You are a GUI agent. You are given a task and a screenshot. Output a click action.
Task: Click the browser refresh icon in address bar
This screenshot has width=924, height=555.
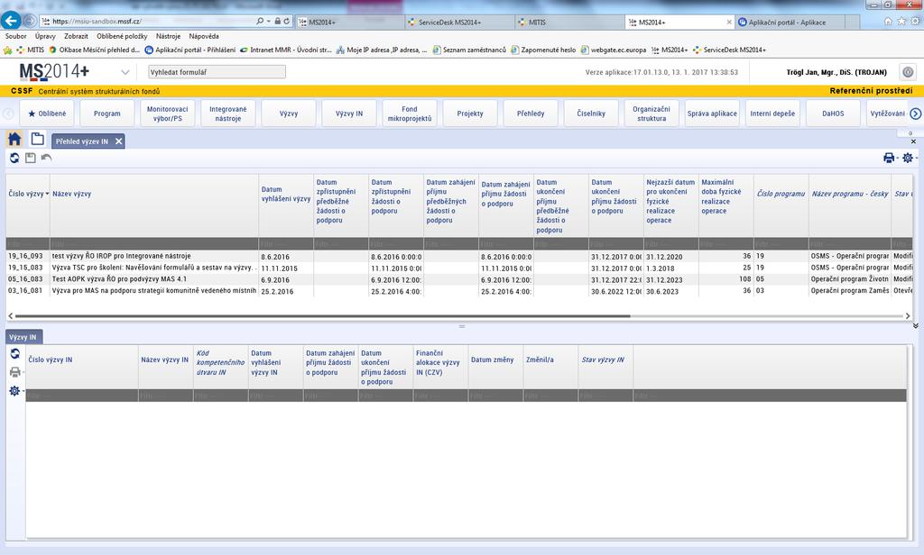[x=286, y=22]
